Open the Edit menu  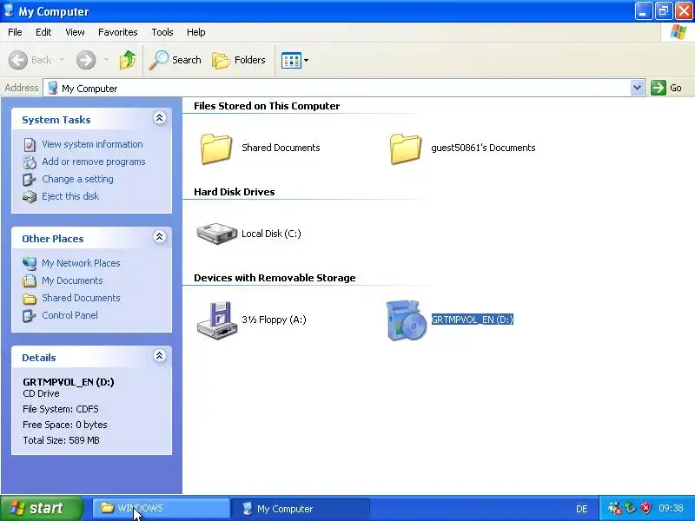click(x=43, y=32)
